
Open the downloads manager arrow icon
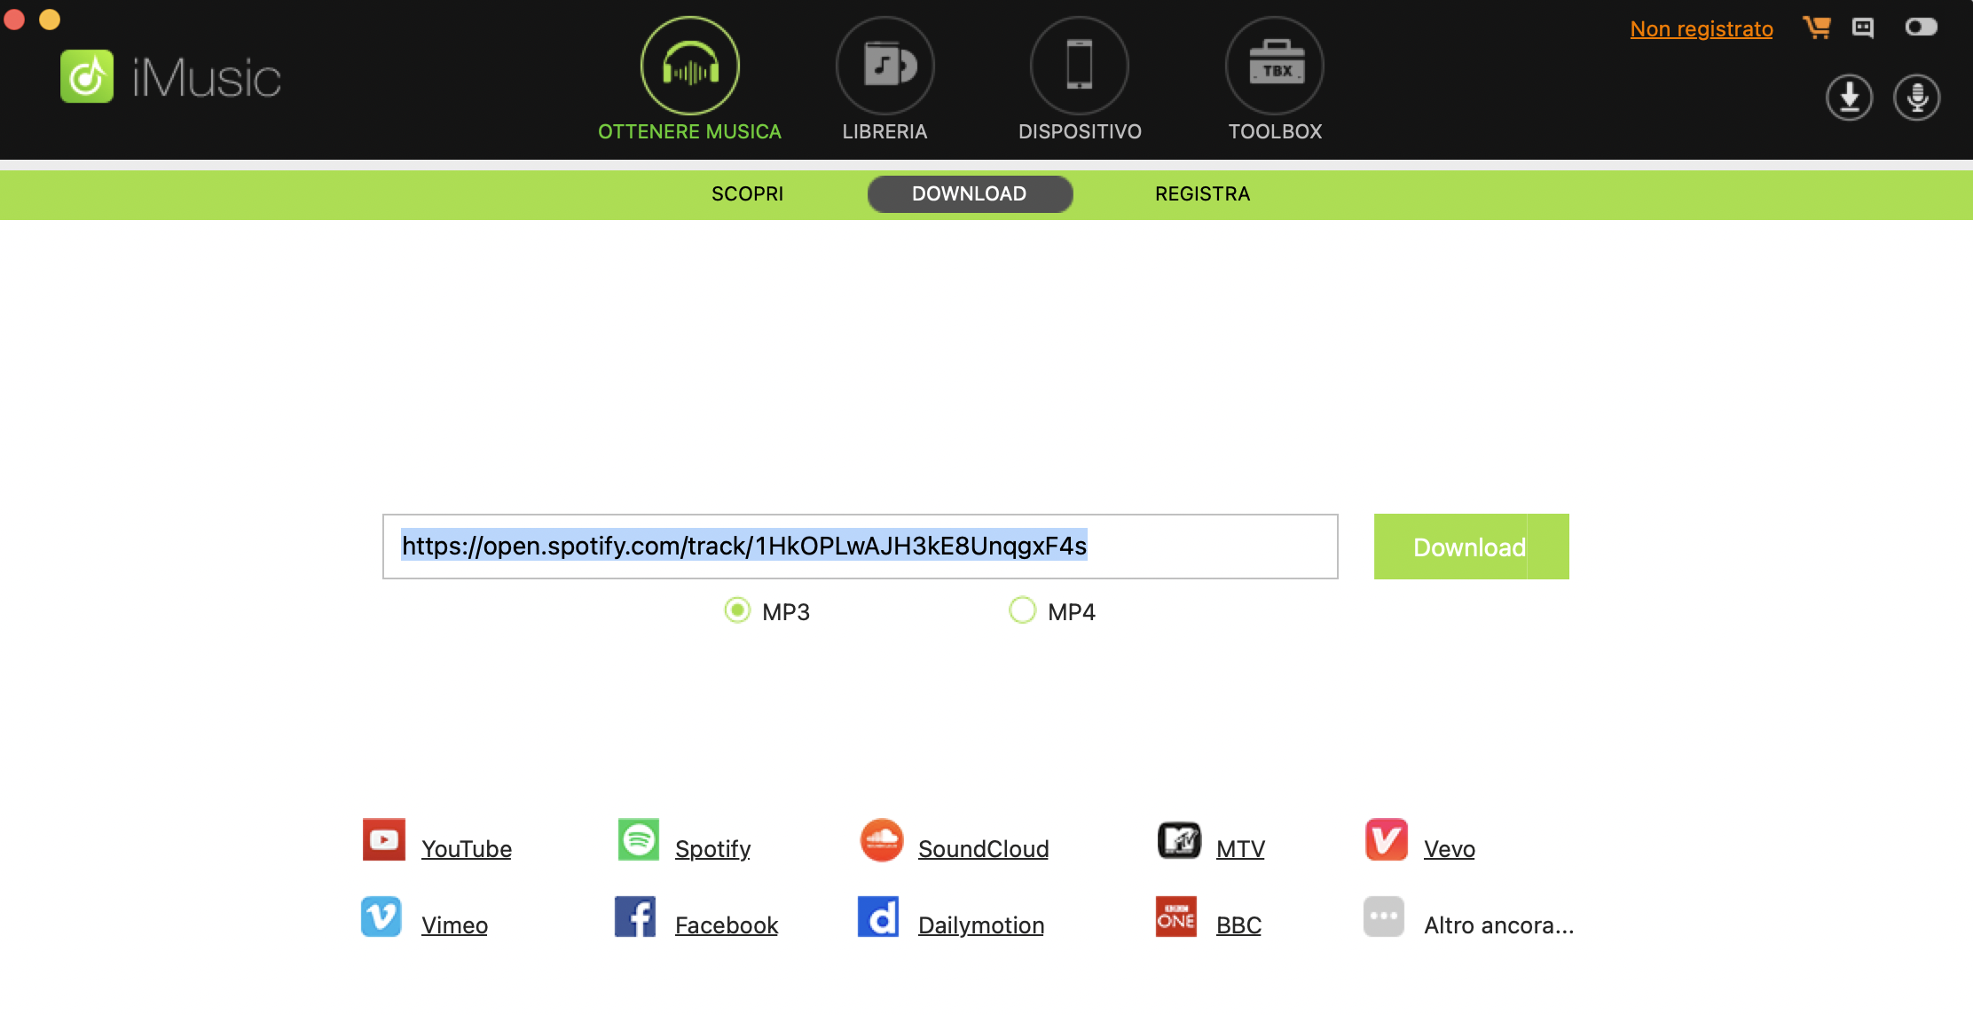point(1850,98)
